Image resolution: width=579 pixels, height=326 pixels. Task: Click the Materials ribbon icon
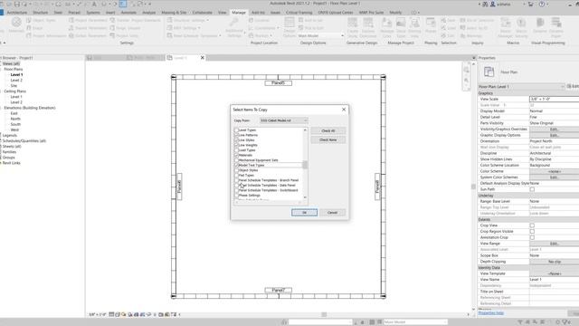pos(16,23)
